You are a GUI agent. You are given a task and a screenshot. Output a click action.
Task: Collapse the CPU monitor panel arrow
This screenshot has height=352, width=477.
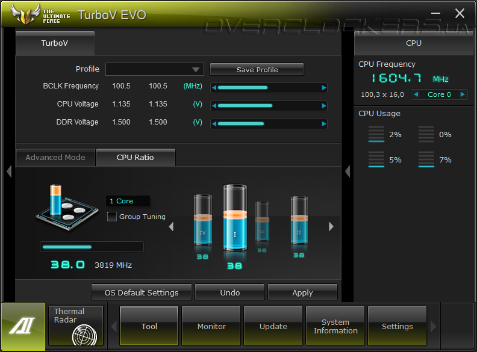pos(348,171)
